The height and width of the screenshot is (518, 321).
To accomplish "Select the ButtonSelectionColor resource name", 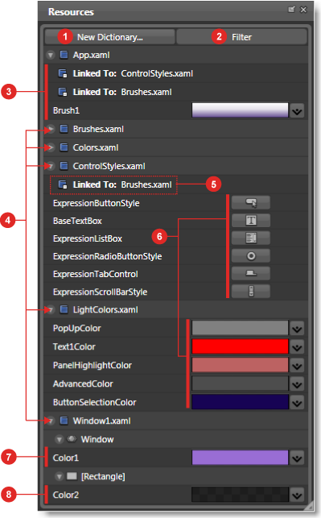I will (94, 402).
